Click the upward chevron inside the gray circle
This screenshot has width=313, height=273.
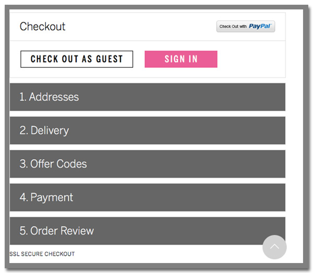pyautogui.click(x=274, y=246)
